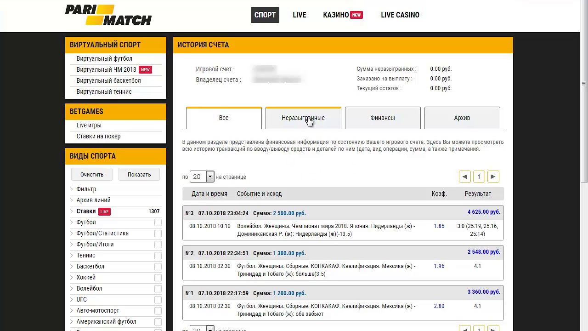Expand chevron beside Американский футбол

[72, 321]
